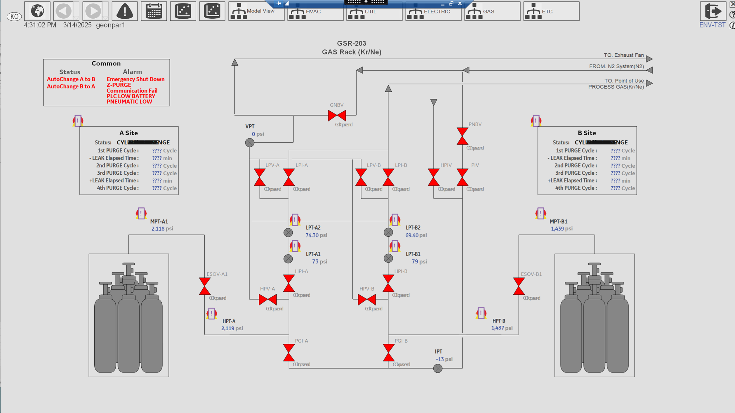
Task: Expand the back navigation history dropdown arrow
Action: coord(76,18)
